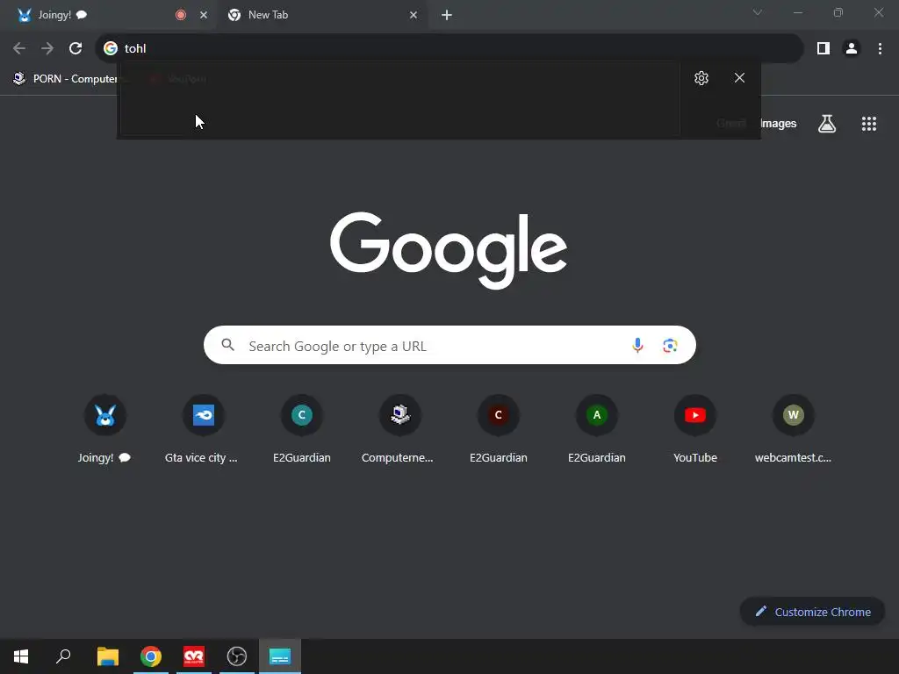Open OBS Studio from taskbar

[x=237, y=656]
